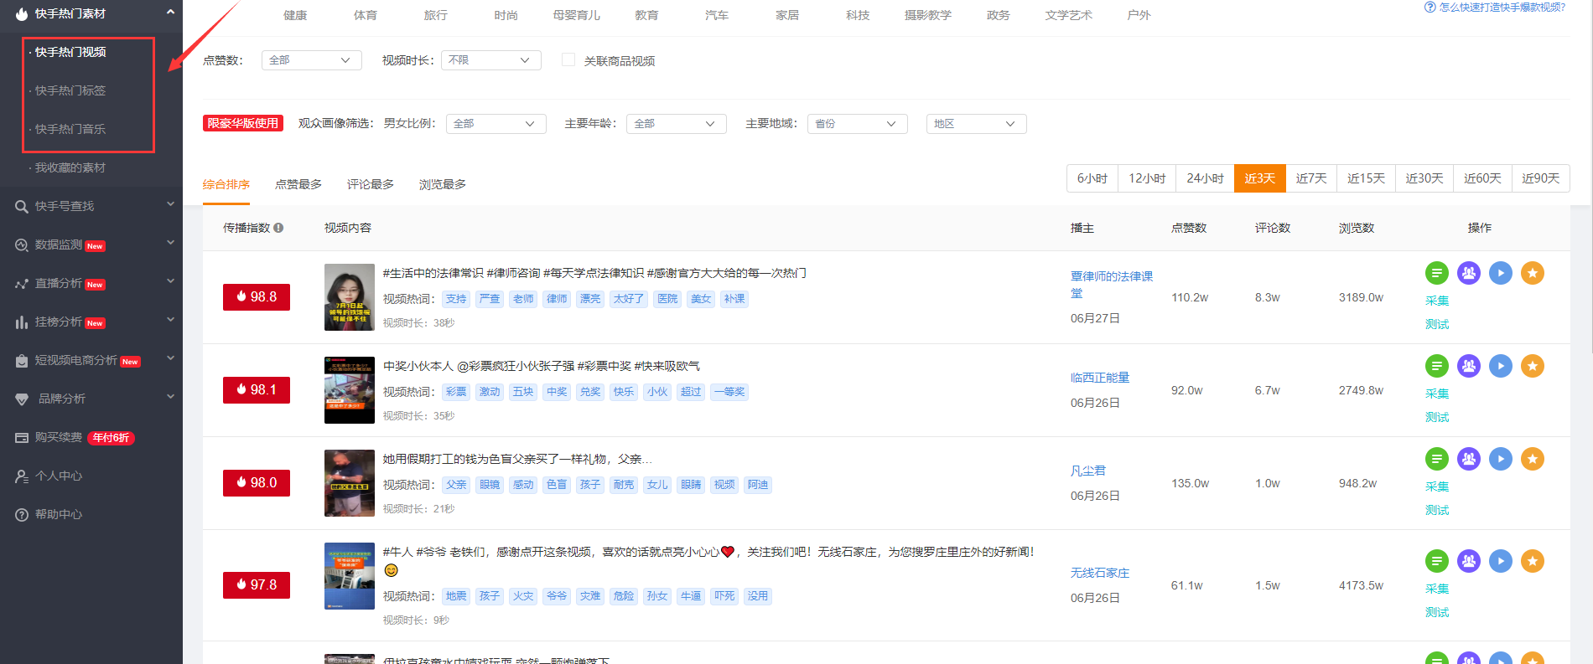Open 临西正能量 broadcaster link

pos(1100,378)
